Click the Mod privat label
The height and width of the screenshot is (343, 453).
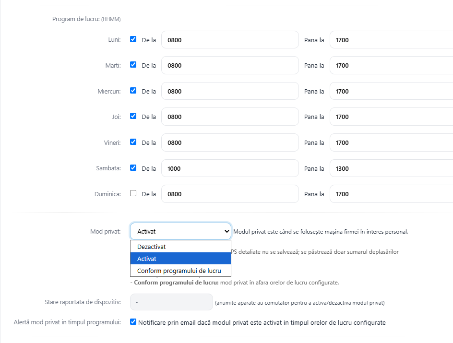coord(106,232)
